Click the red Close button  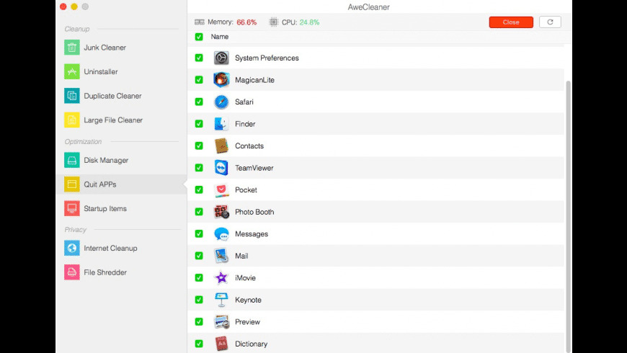pos(510,22)
